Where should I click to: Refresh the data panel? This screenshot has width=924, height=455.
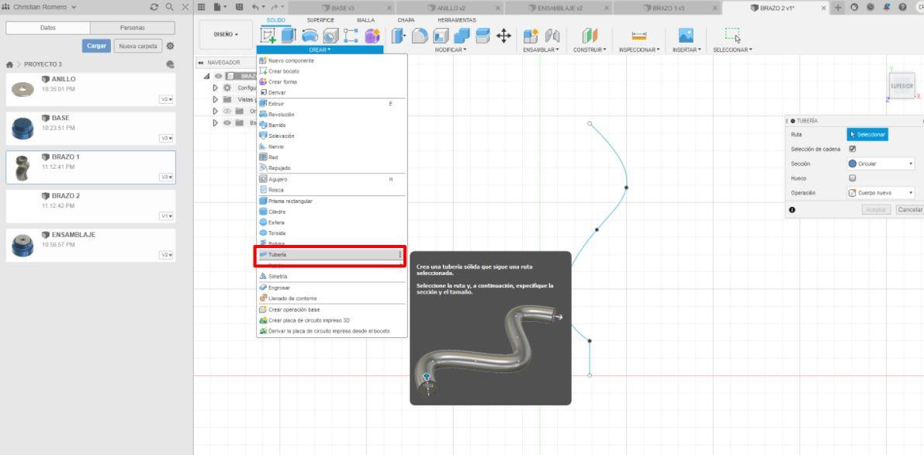tap(154, 7)
